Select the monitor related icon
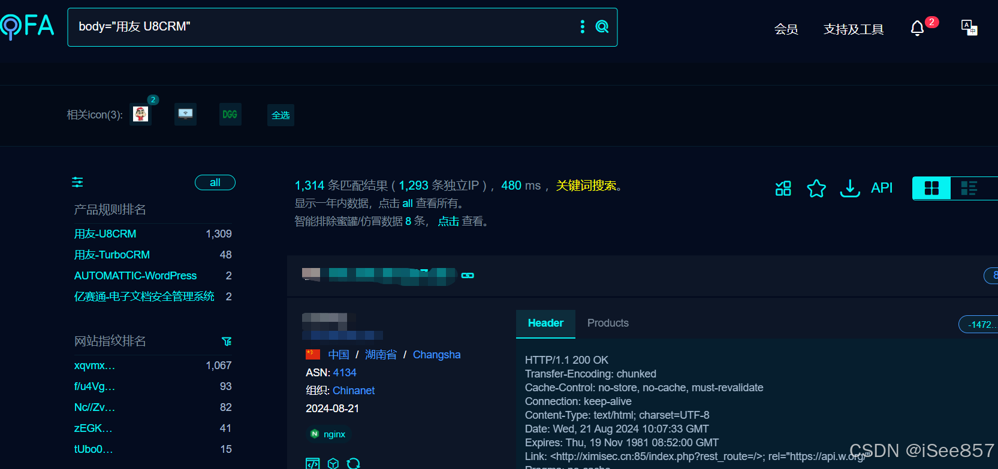Viewport: 998px width, 469px height. click(186, 114)
